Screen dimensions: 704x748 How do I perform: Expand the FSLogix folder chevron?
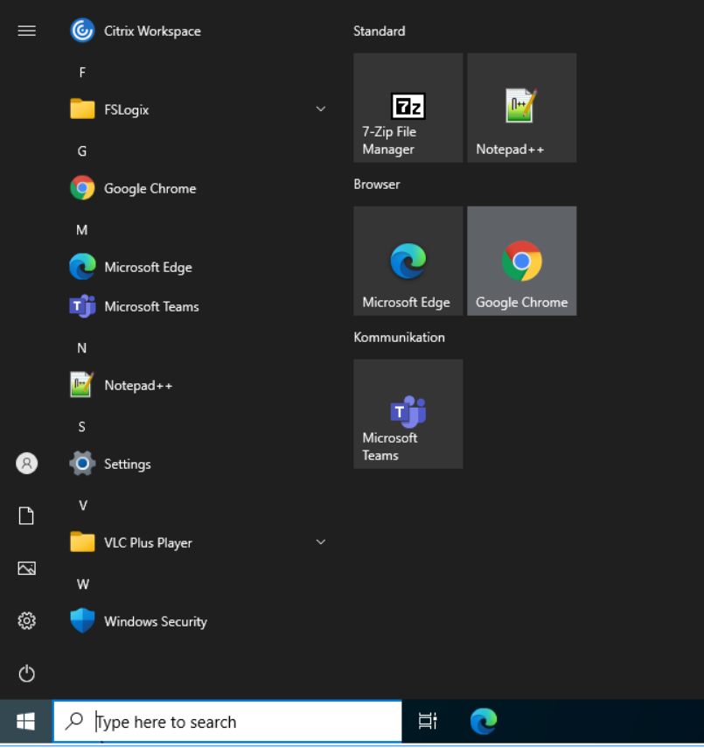click(x=321, y=109)
